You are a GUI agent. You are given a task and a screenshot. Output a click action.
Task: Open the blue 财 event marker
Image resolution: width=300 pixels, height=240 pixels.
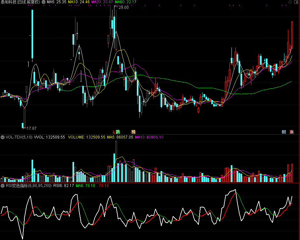pyautogui.click(x=284, y=132)
